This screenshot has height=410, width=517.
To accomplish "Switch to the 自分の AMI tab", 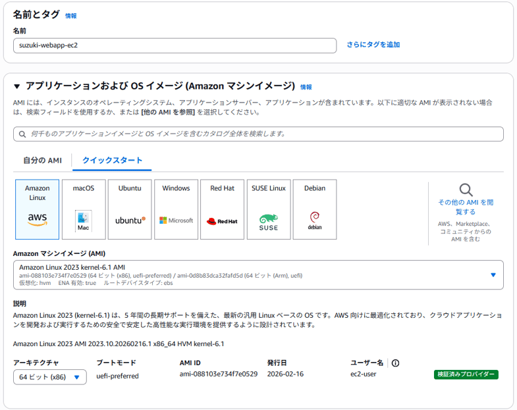I will [42, 161].
